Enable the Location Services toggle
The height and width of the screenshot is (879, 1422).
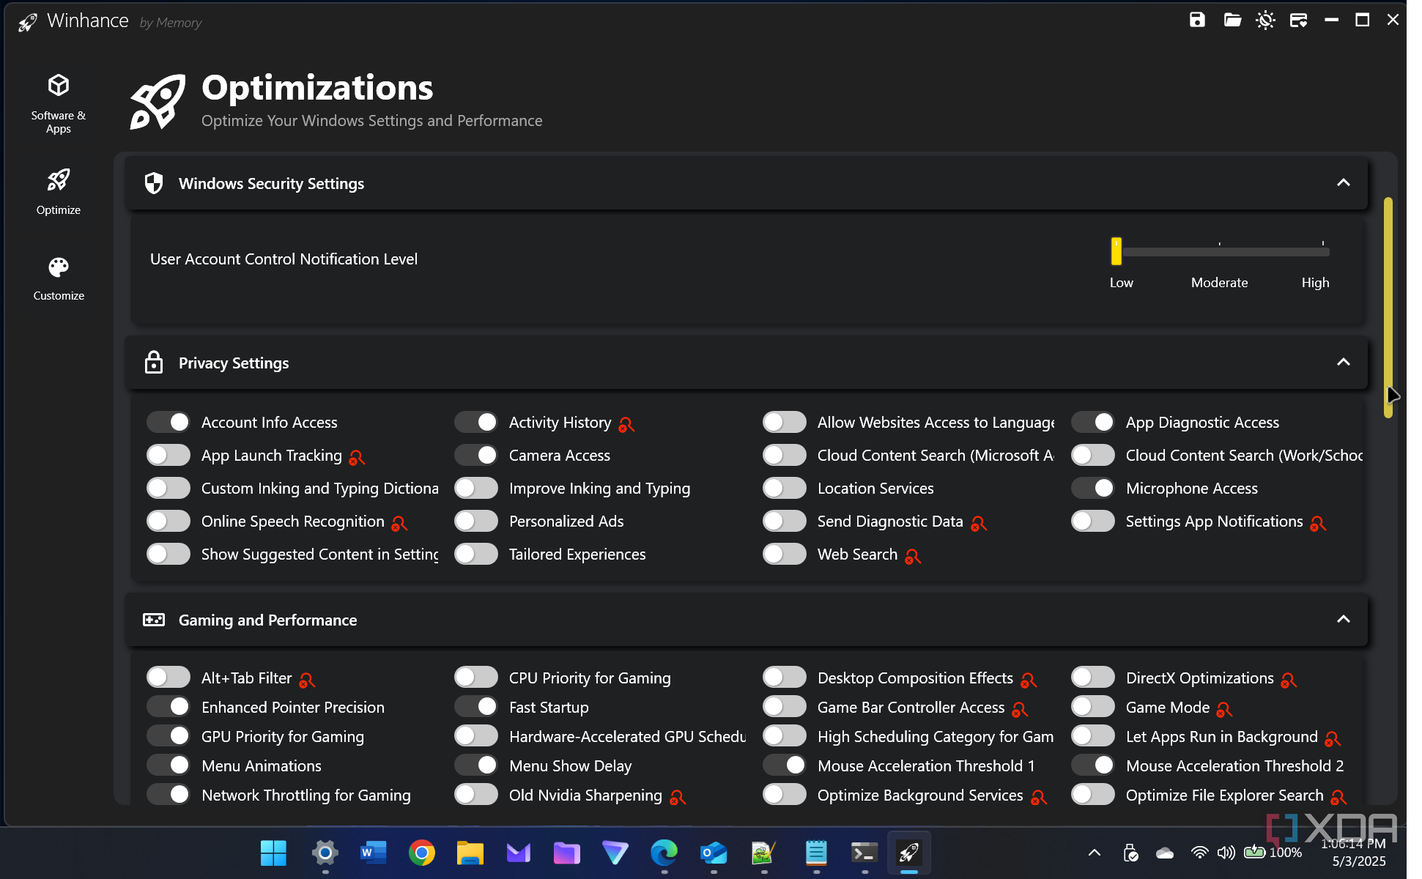pos(784,488)
